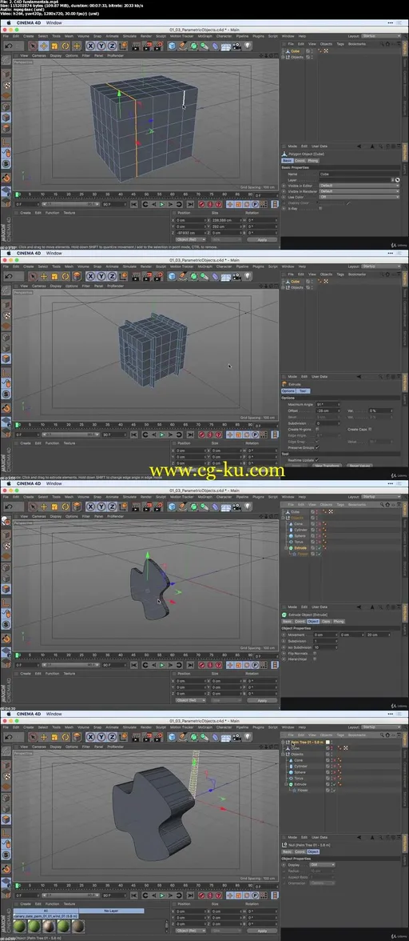The image size is (409, 941).
Task: Click the Offset field showing -28 cm
Action: (329, 410)
